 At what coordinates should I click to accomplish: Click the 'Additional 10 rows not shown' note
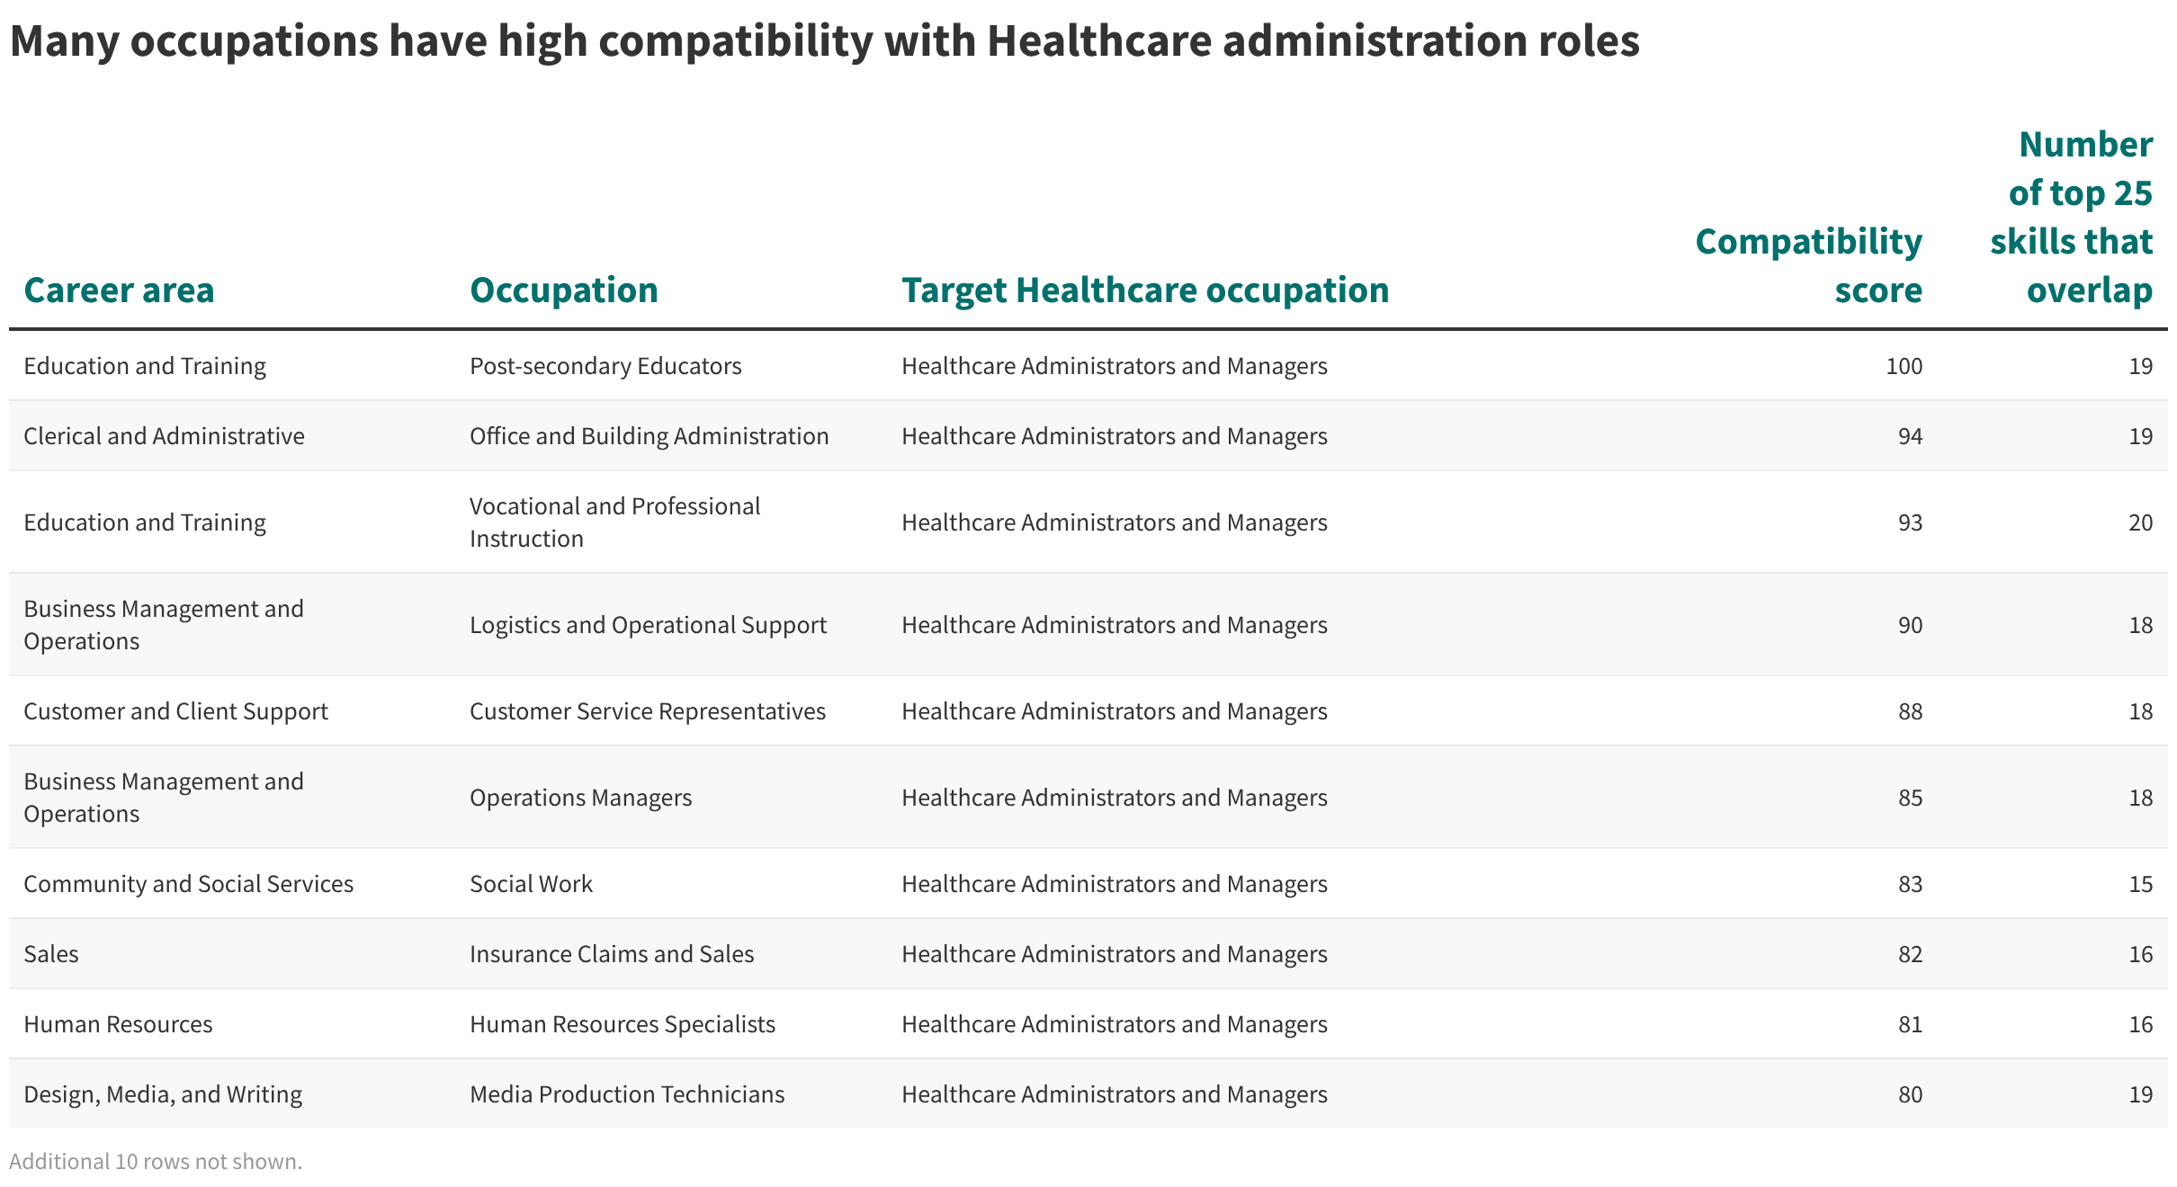(156, 1162)
